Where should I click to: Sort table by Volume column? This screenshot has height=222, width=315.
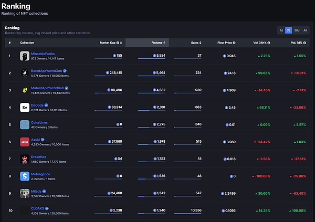pos(157,42)
